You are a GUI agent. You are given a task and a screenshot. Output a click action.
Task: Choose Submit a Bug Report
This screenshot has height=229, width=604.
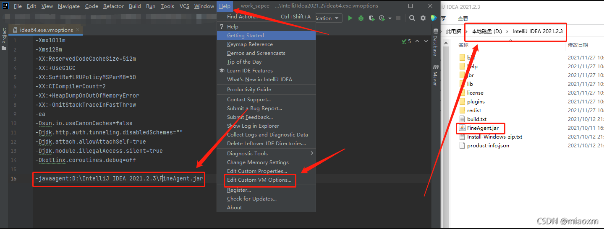[266, 108]
